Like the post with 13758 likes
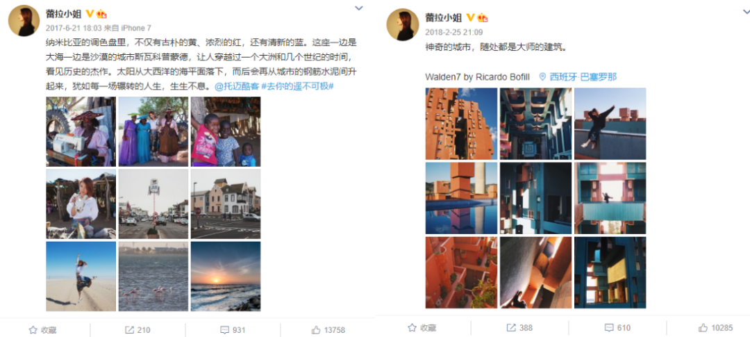Screen dimensions: 750x337 tap(316, 330)
